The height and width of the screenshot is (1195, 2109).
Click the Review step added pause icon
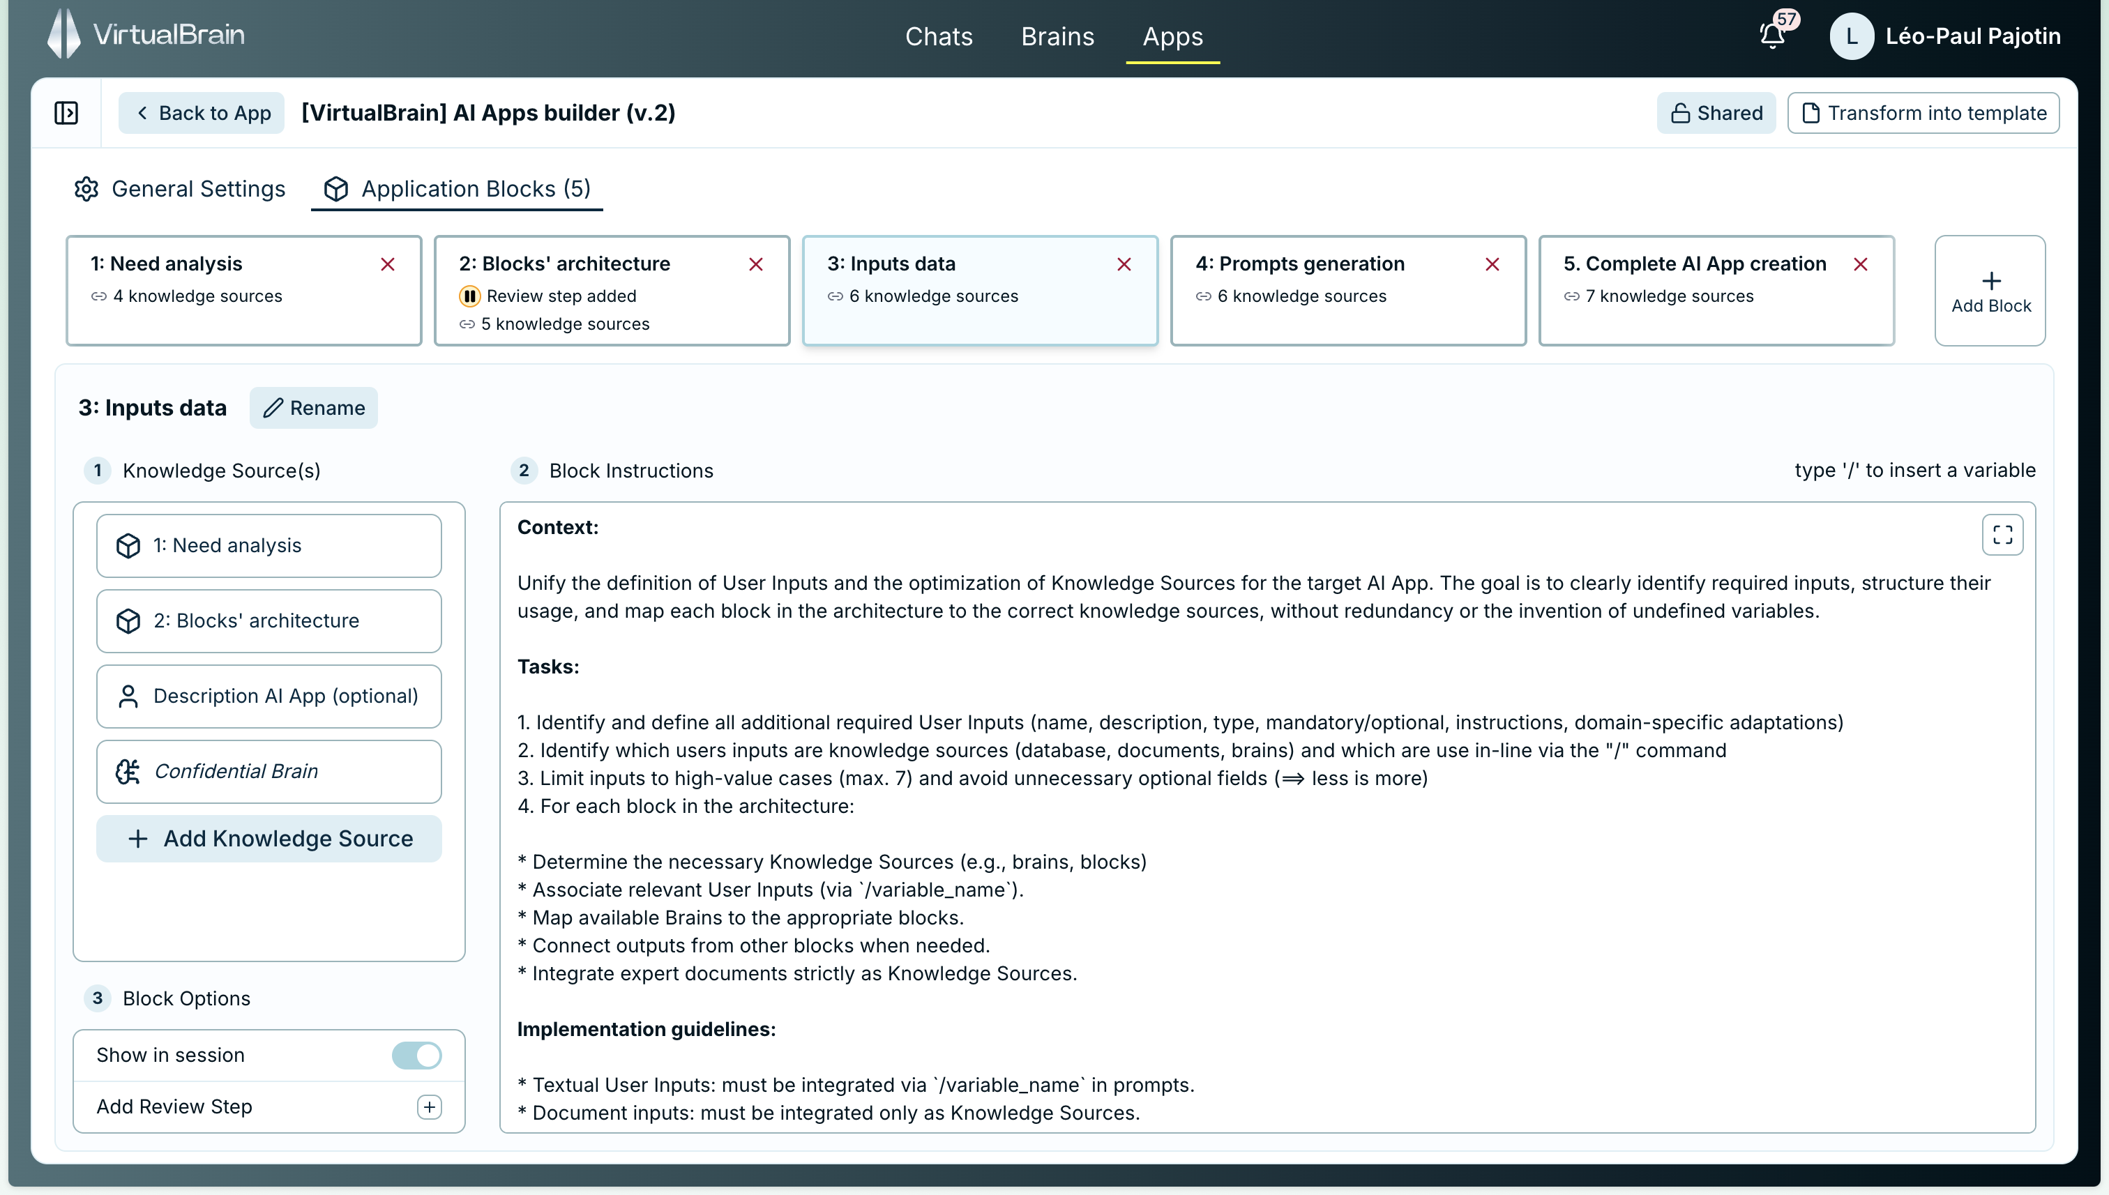pyautogui.click(x=469, y=296)
